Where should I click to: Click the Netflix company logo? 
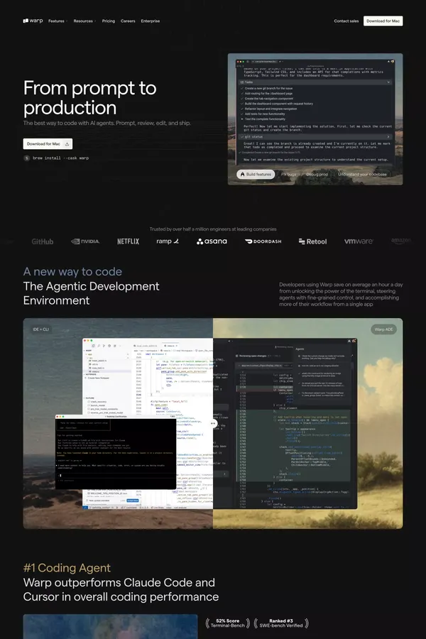(x=128, y=241)
